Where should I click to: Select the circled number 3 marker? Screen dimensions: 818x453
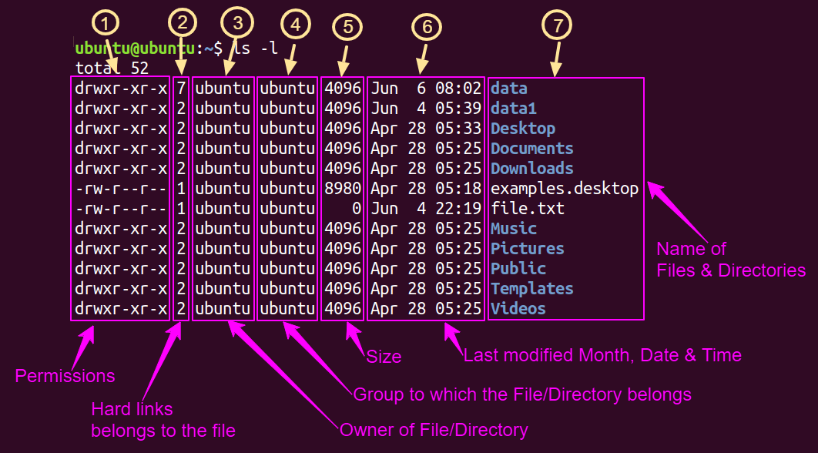(237, 23)
